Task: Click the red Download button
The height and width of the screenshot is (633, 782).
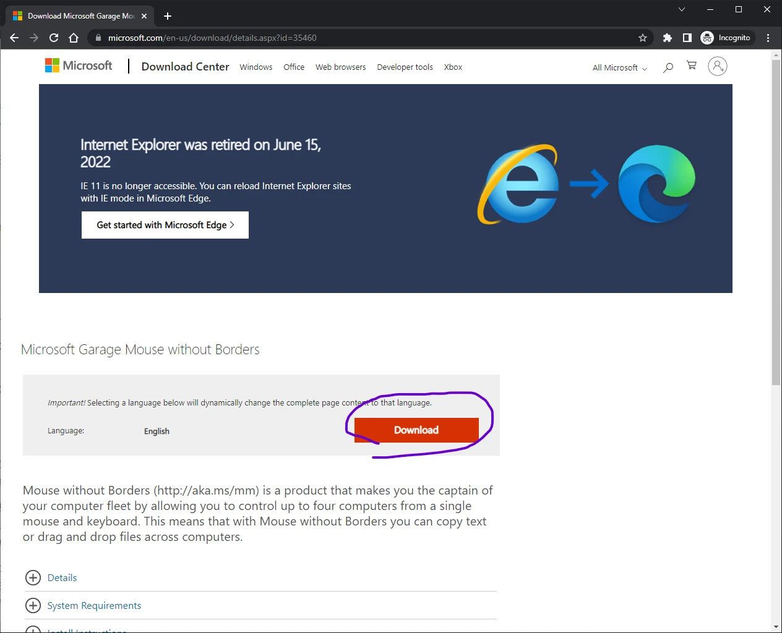Action: point(416,430)
